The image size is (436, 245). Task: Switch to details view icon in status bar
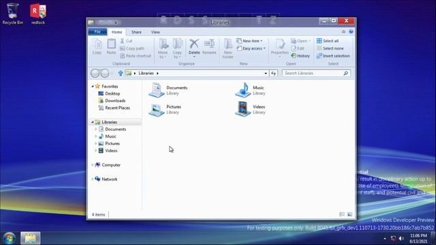point(342,214)
